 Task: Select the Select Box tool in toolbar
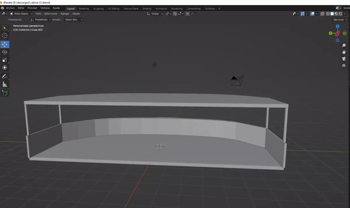tap(5, 28)
